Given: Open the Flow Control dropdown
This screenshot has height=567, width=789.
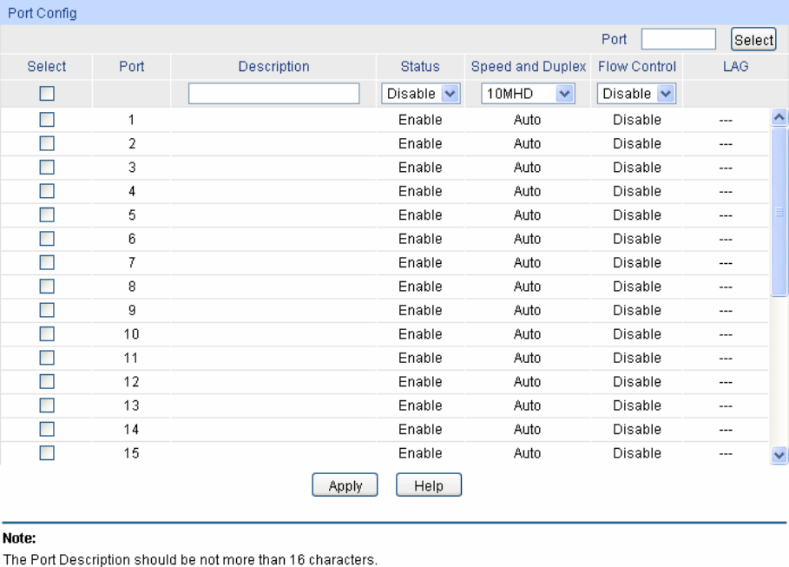Looking at the screenshot, I should [636, 94].
